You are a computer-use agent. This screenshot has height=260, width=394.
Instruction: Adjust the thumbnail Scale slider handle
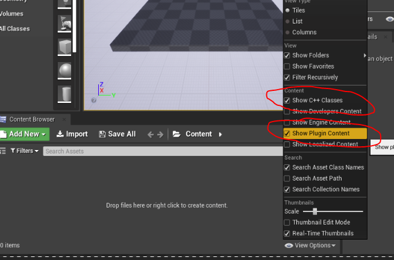point(314,212)
